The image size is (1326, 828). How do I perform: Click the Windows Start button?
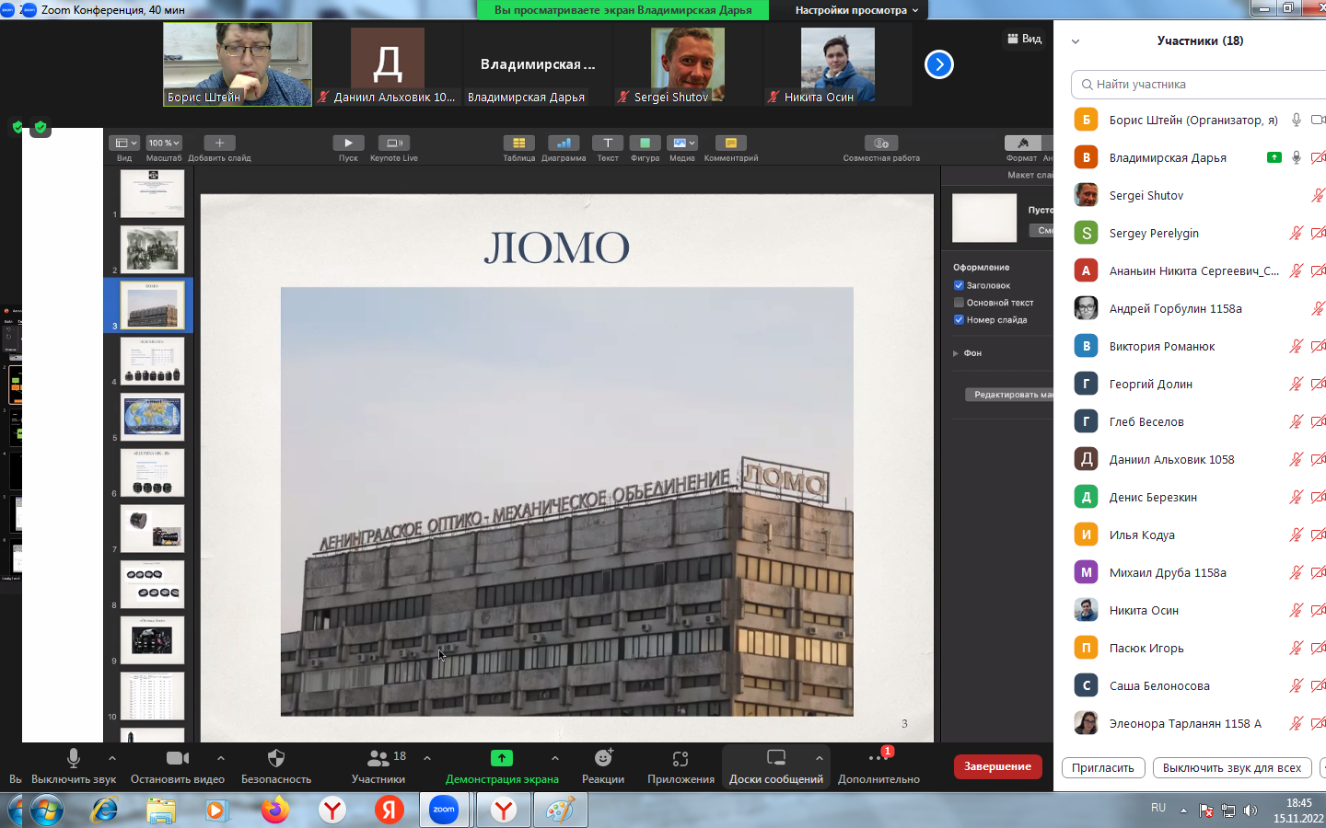pyautogui.click(x=46, y=811)
